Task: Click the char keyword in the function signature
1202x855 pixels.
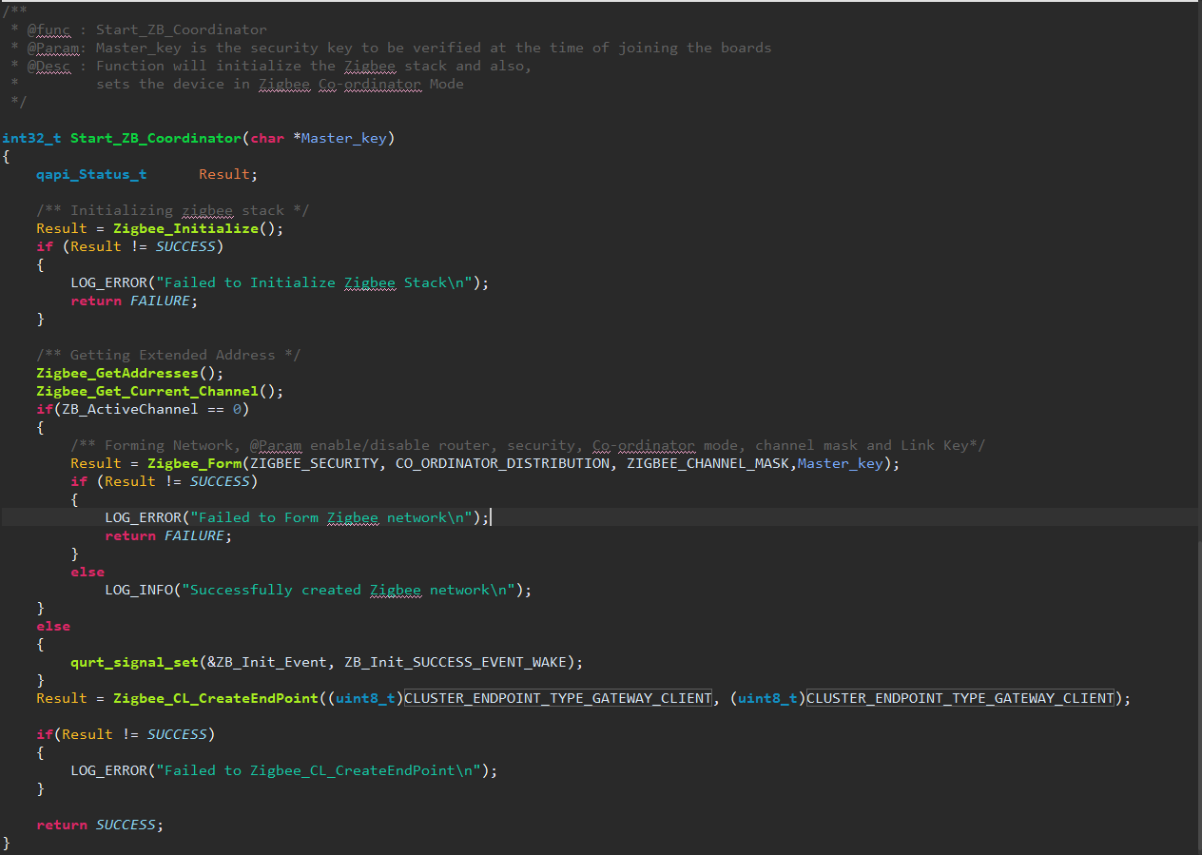Action: (x=267, y=138)
